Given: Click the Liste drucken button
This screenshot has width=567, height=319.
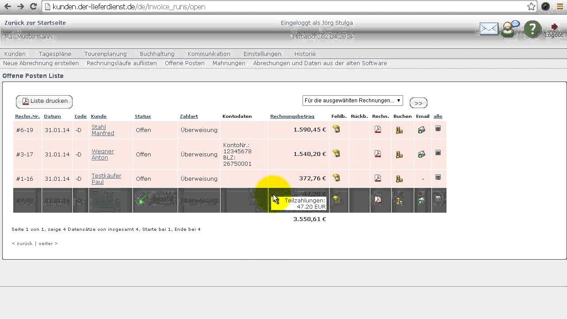Looking at the screenshot, I should pyautogui.click(x=44, y=101).
